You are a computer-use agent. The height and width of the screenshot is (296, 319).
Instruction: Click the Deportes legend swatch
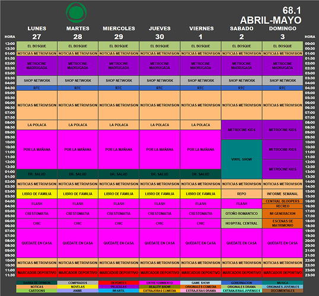pyautogui.click(x=119, y=282)
